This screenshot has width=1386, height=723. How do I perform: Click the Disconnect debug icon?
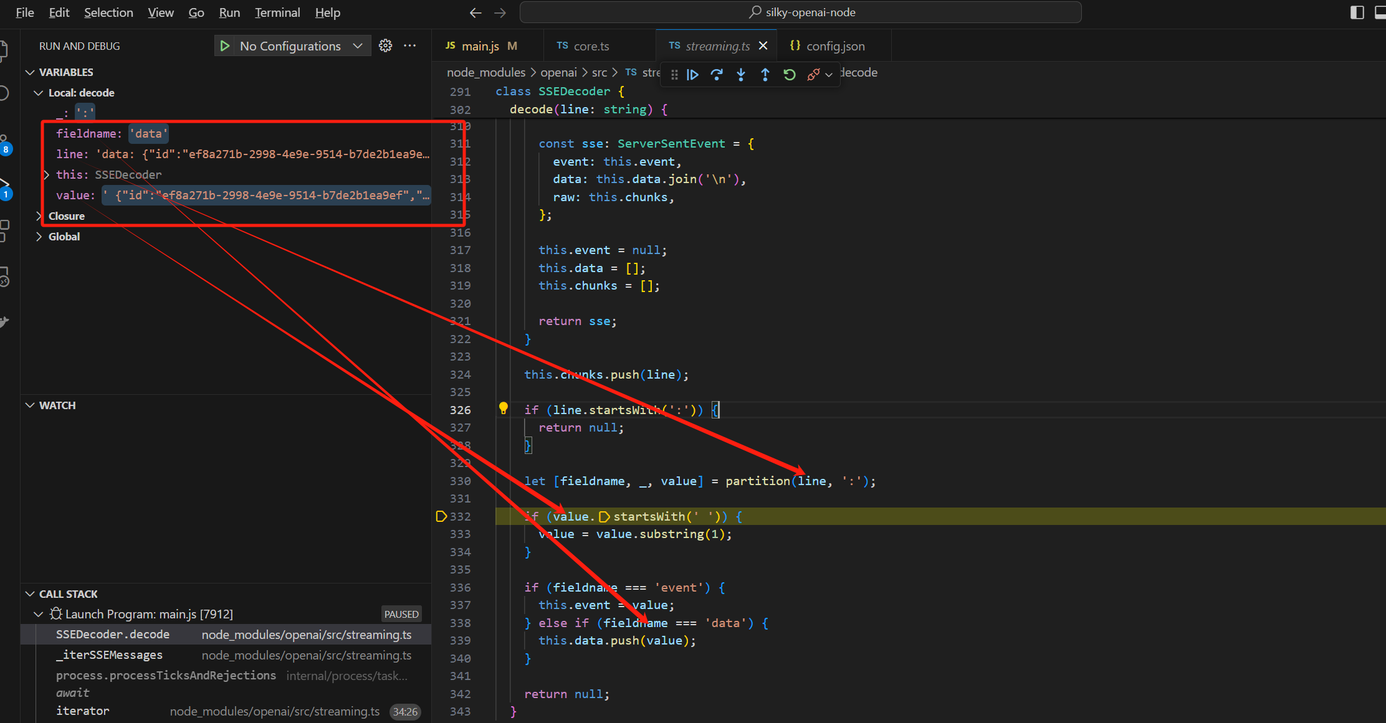(x=813, y=75)
